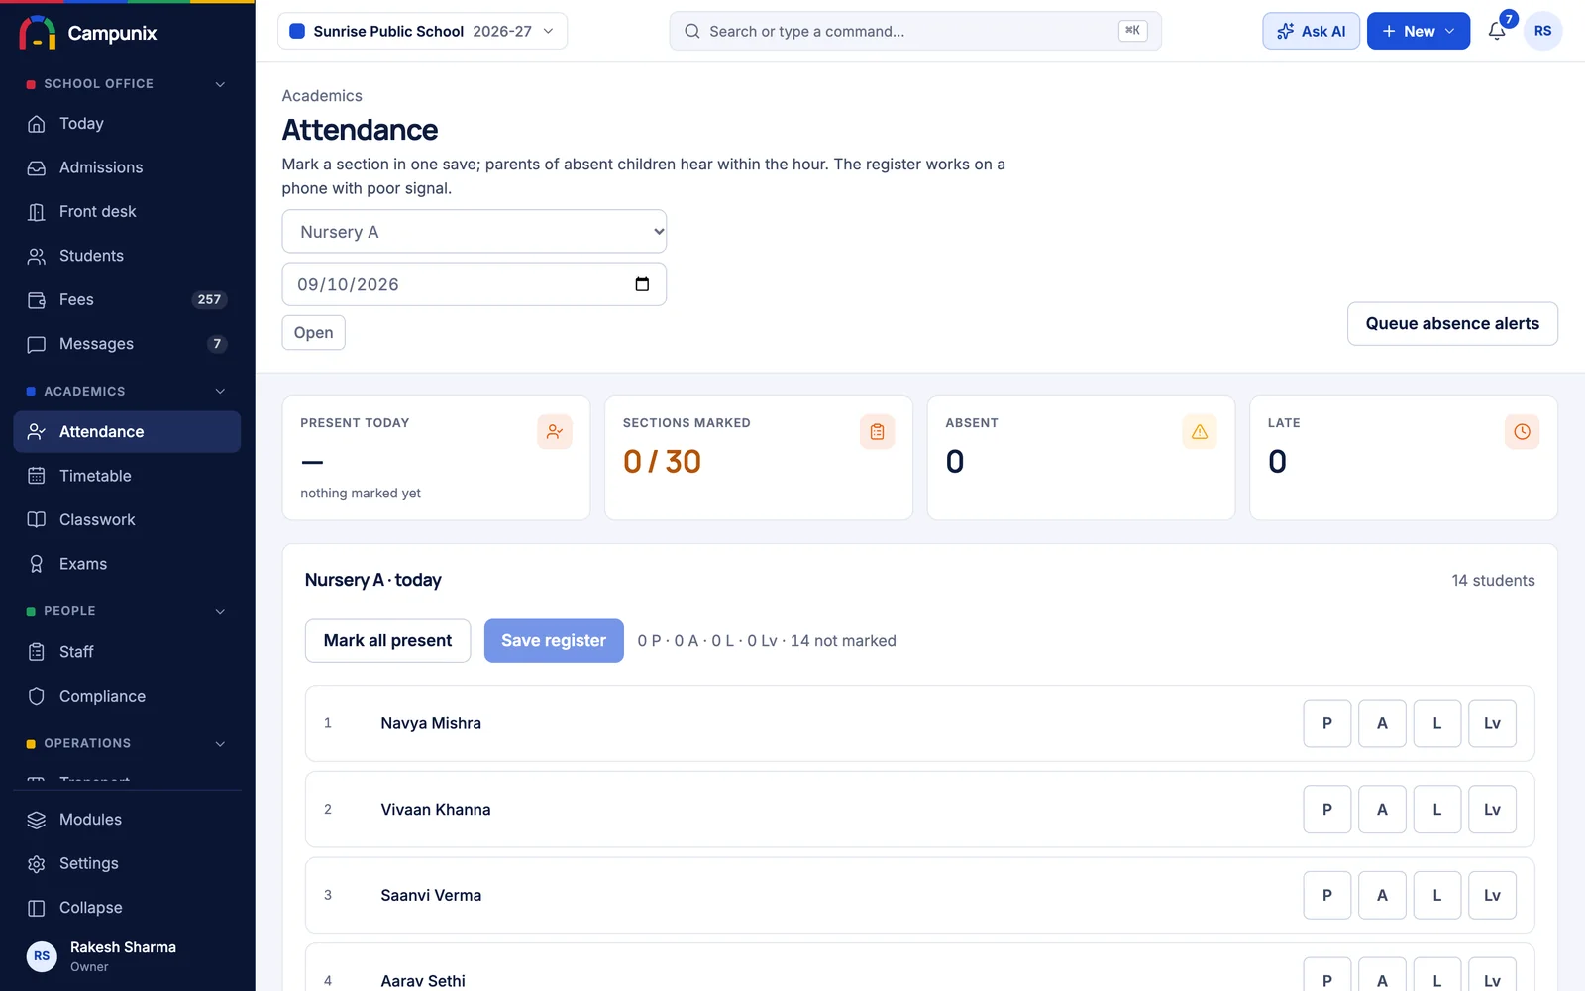1585x991 pixels.
Task: Focus the search or command field
Action: (915, 31)
